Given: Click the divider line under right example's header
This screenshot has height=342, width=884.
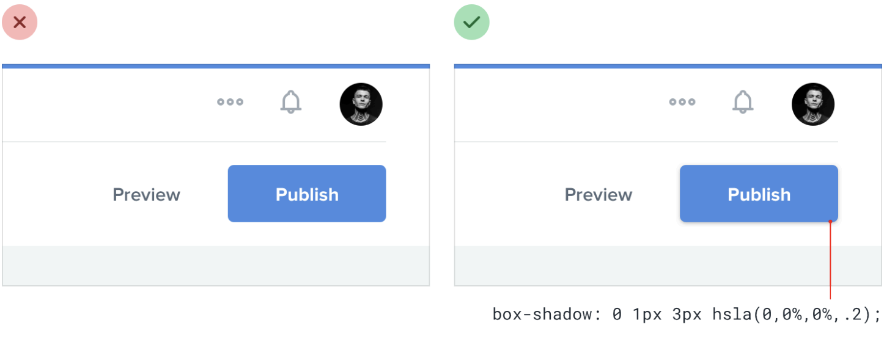Looking at the screenshot, I should pyautogui.click(x=646, y=142).
